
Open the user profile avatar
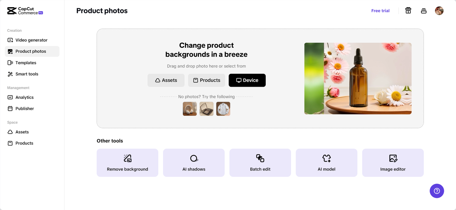coord(439,11)
